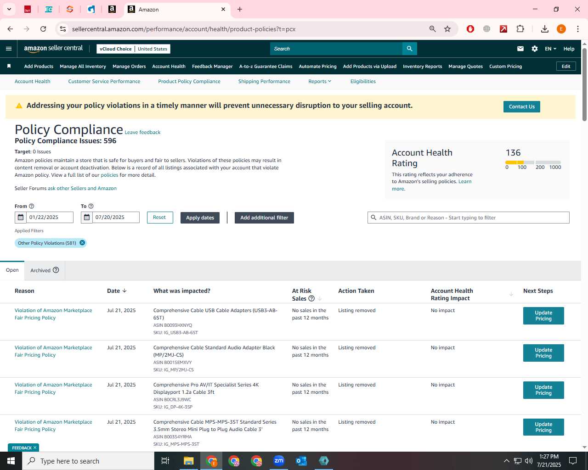Open Customer Service Performance tab
588x470 pixels.
[104, 81]
